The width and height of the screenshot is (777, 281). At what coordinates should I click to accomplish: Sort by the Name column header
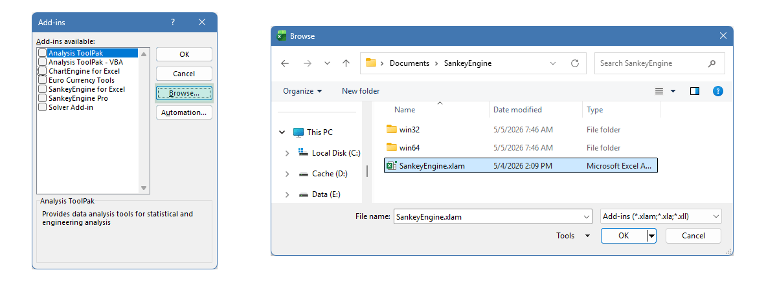404,110
